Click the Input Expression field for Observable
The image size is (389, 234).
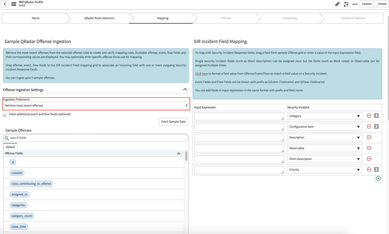(x=239, y=148)
